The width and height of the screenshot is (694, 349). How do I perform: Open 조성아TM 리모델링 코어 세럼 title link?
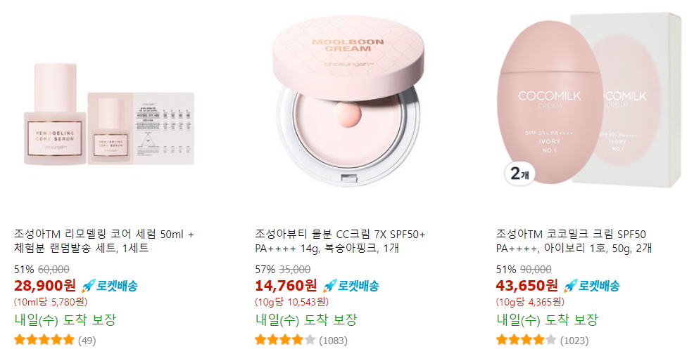click(x=104, y=241)
